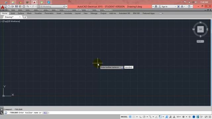Click the W compass direction on ViewCube
Image resolution: width=212 pixels, height=119 pixels.
(193, 29)
